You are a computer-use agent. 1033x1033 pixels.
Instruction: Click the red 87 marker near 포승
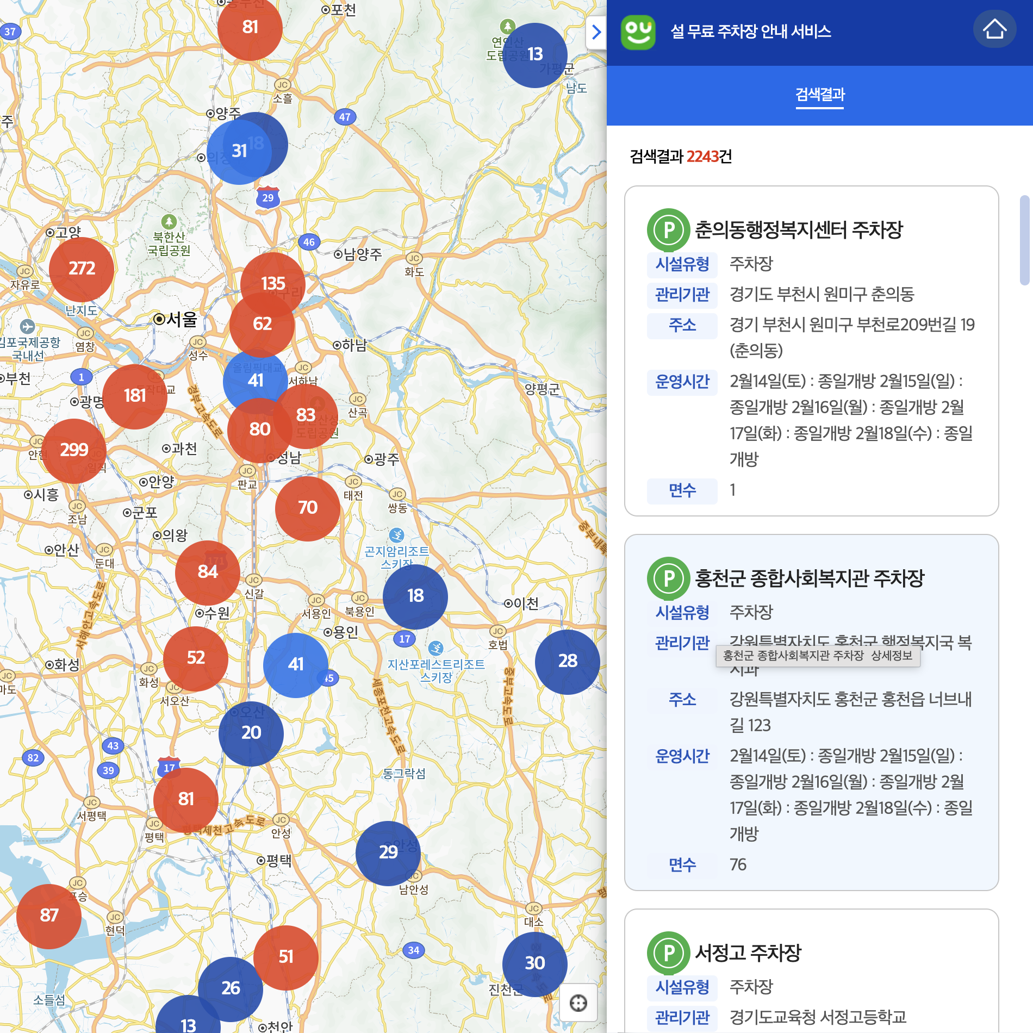click(48, 916)
